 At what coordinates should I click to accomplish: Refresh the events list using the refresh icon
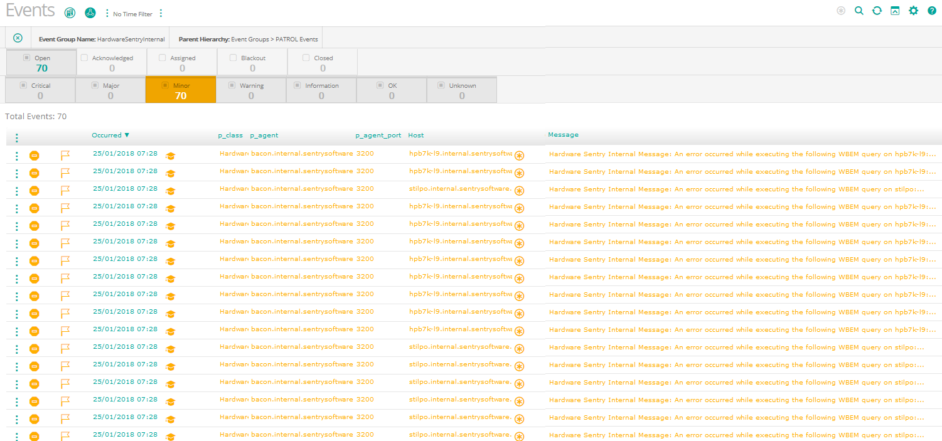click(x=877, y=11)
